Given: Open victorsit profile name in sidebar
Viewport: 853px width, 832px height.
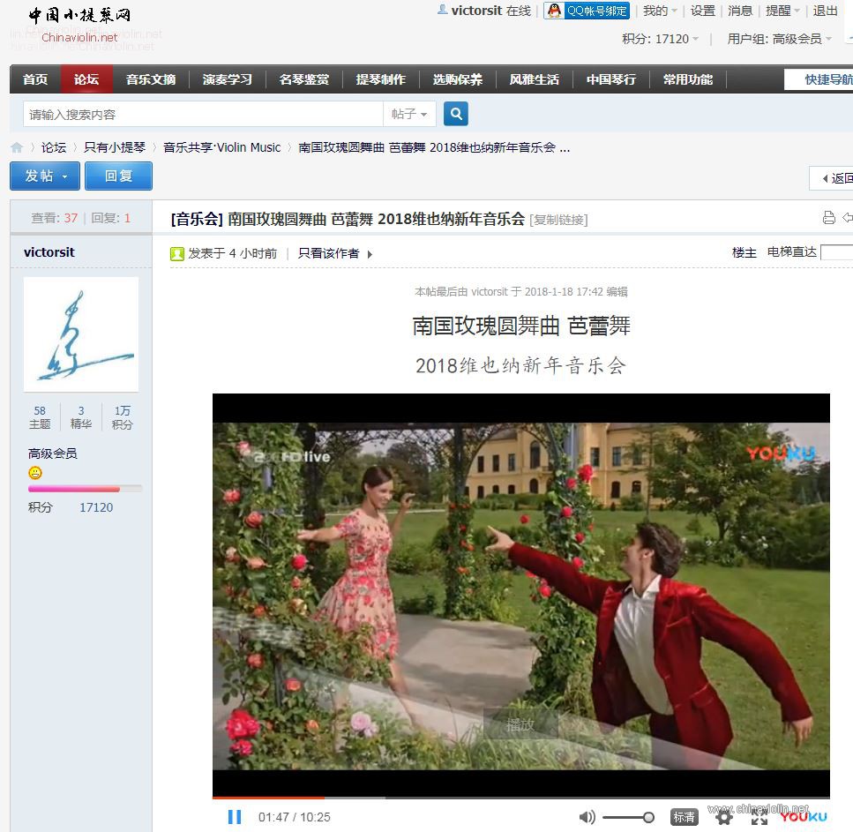Looking at the screenshot, I should [49, 252].
